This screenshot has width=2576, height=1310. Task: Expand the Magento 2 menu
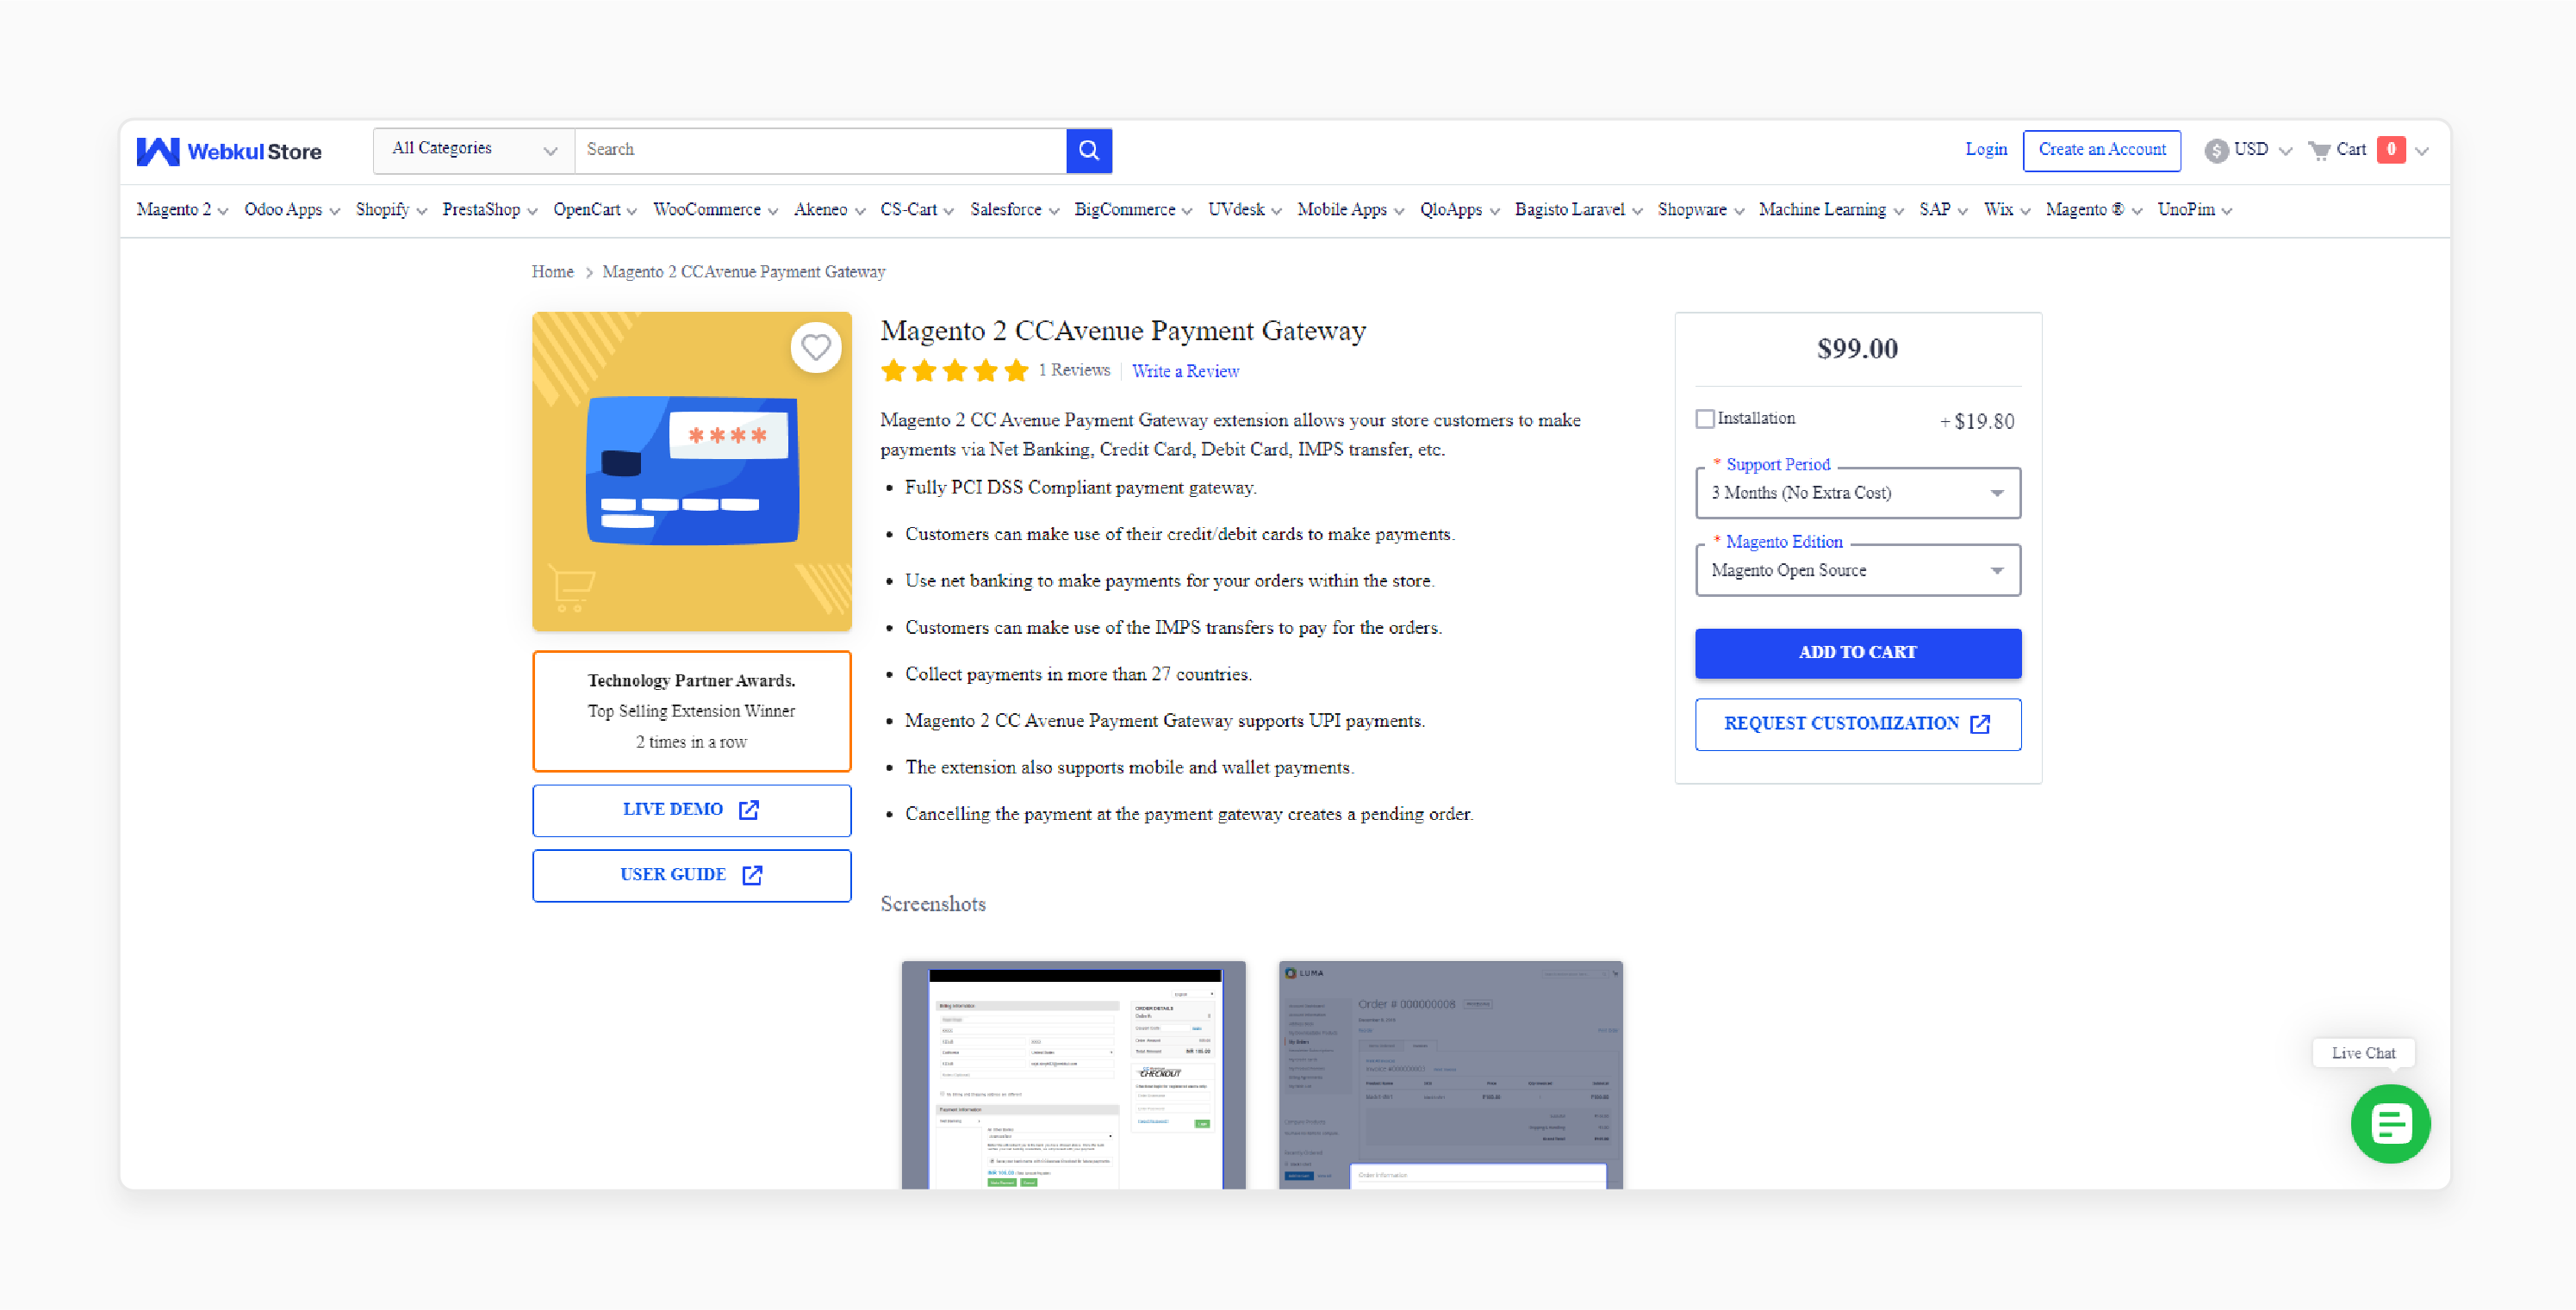click(182, 210)
